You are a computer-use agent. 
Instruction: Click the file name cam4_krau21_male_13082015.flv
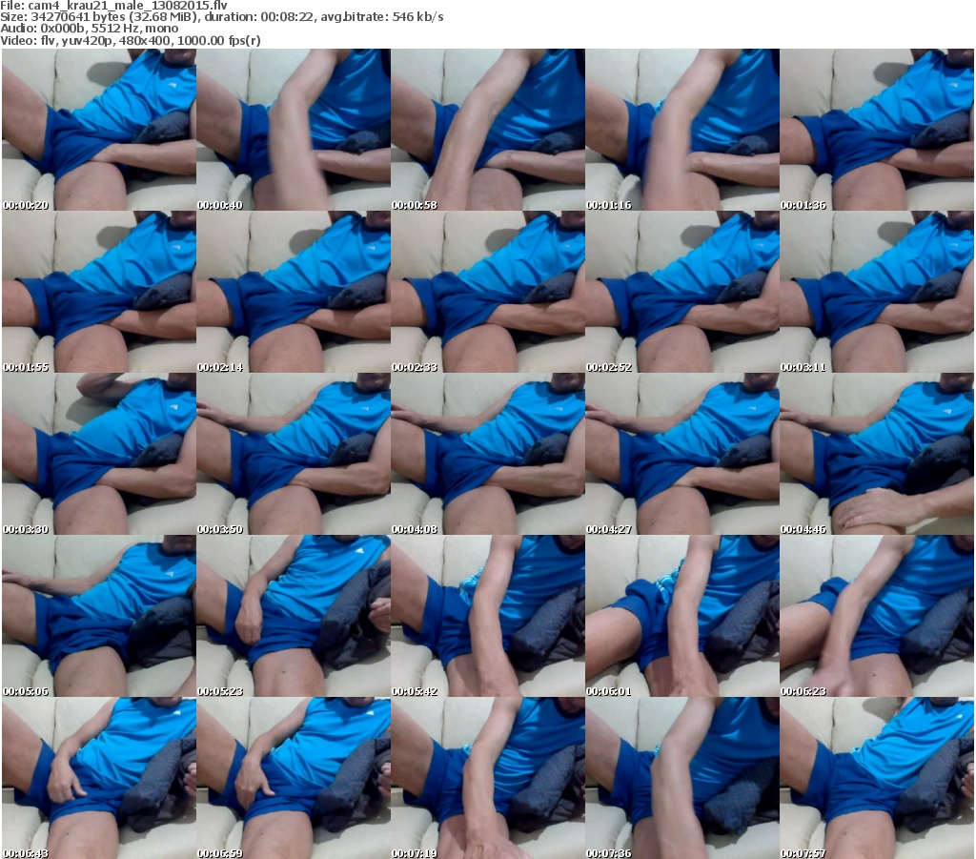point(128,6)
